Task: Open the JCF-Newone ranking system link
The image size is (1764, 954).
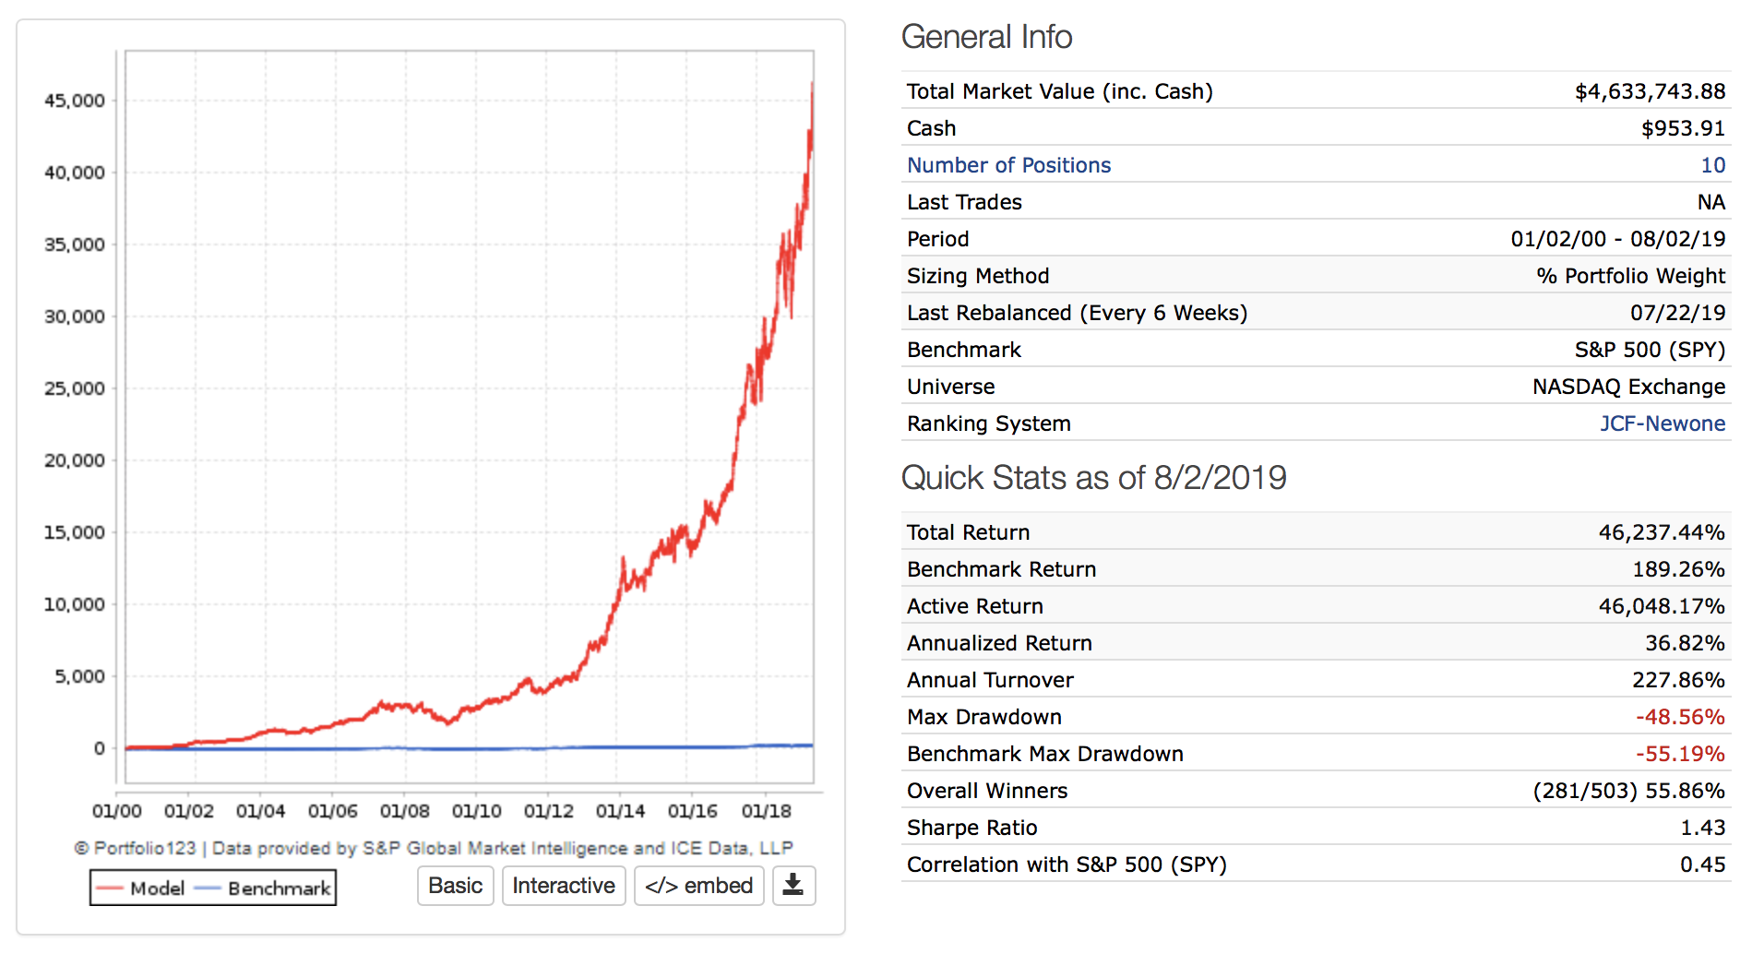Action: coord(1662,423)
